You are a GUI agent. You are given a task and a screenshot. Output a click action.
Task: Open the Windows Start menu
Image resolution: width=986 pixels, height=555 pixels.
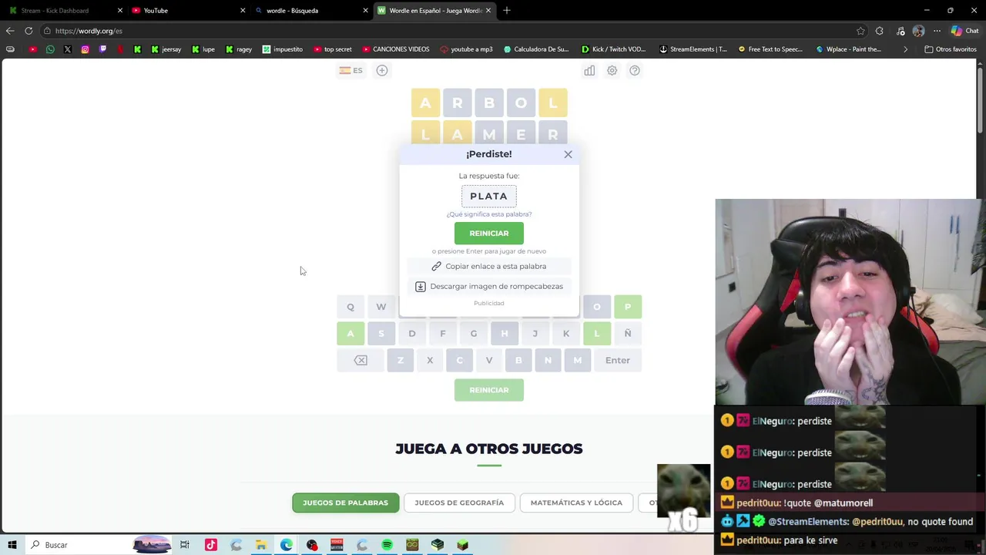click(12, 545)
